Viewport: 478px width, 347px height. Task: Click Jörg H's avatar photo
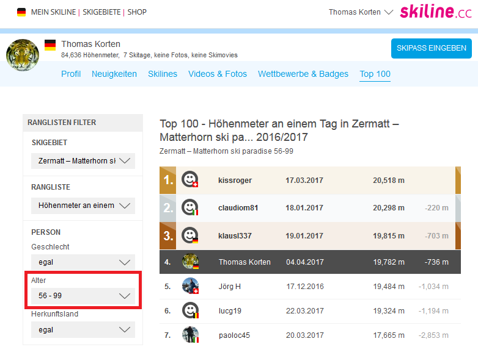pyautogui.click(x=191, y=286)
